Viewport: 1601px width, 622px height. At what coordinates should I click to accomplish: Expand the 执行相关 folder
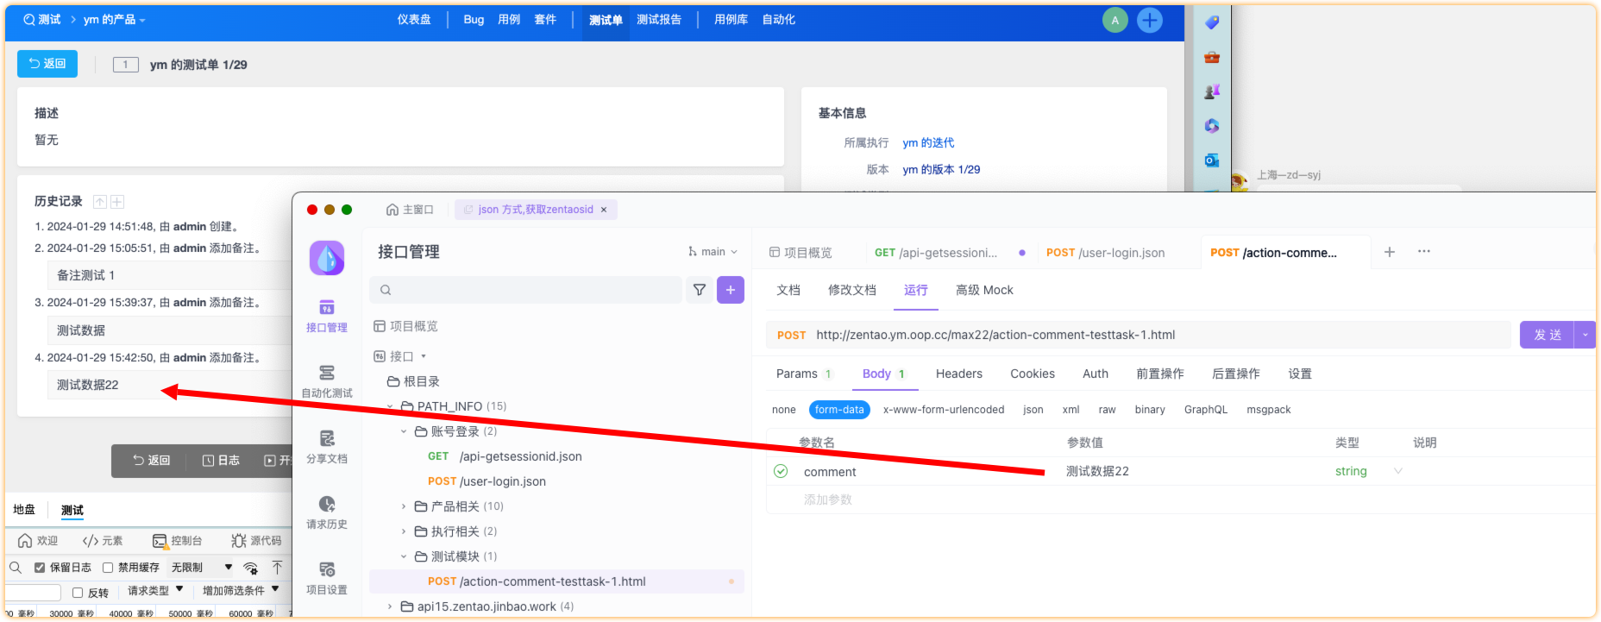403,531
